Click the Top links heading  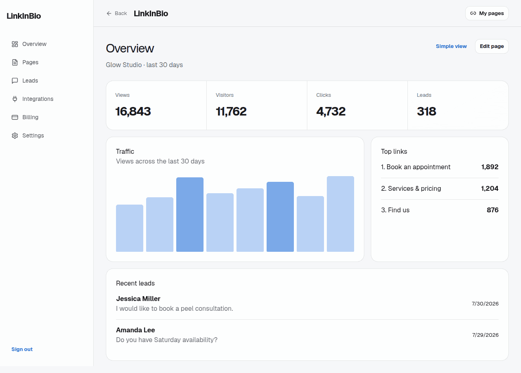tap(394, 152)
